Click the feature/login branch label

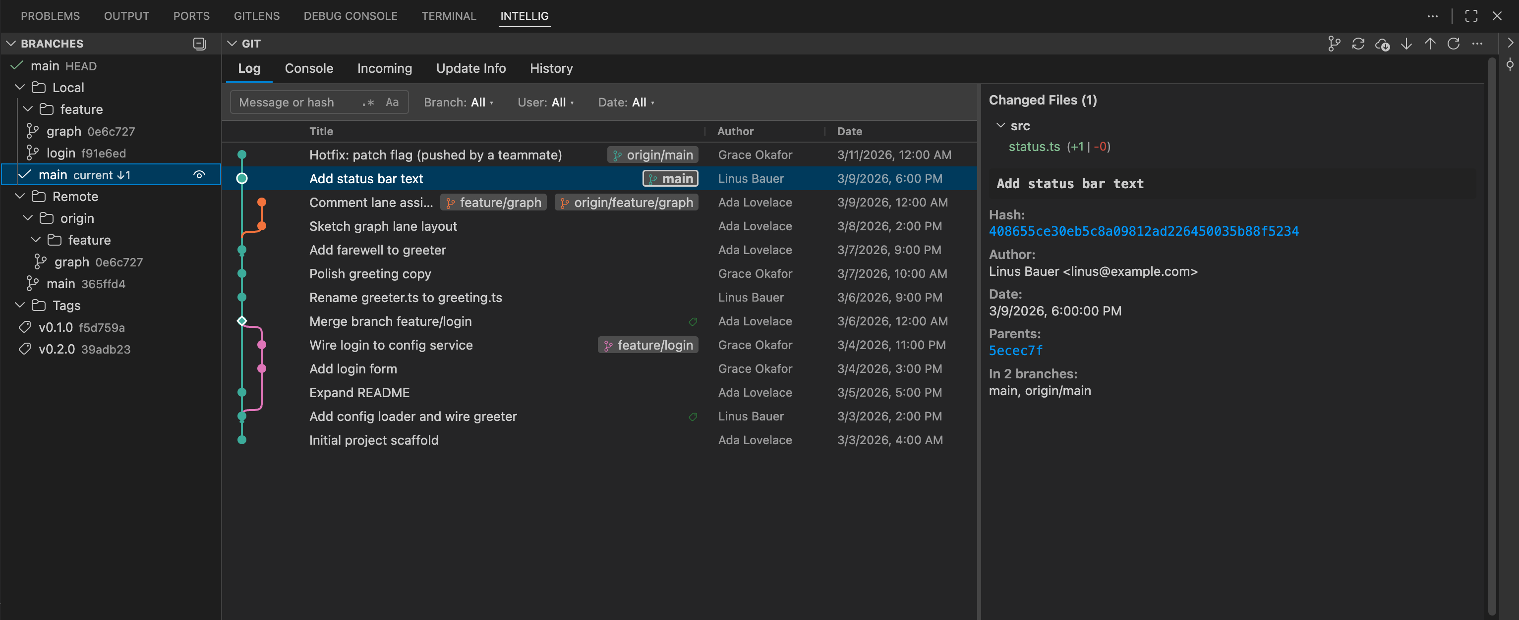pyautogui.click(x=648, y=345)
